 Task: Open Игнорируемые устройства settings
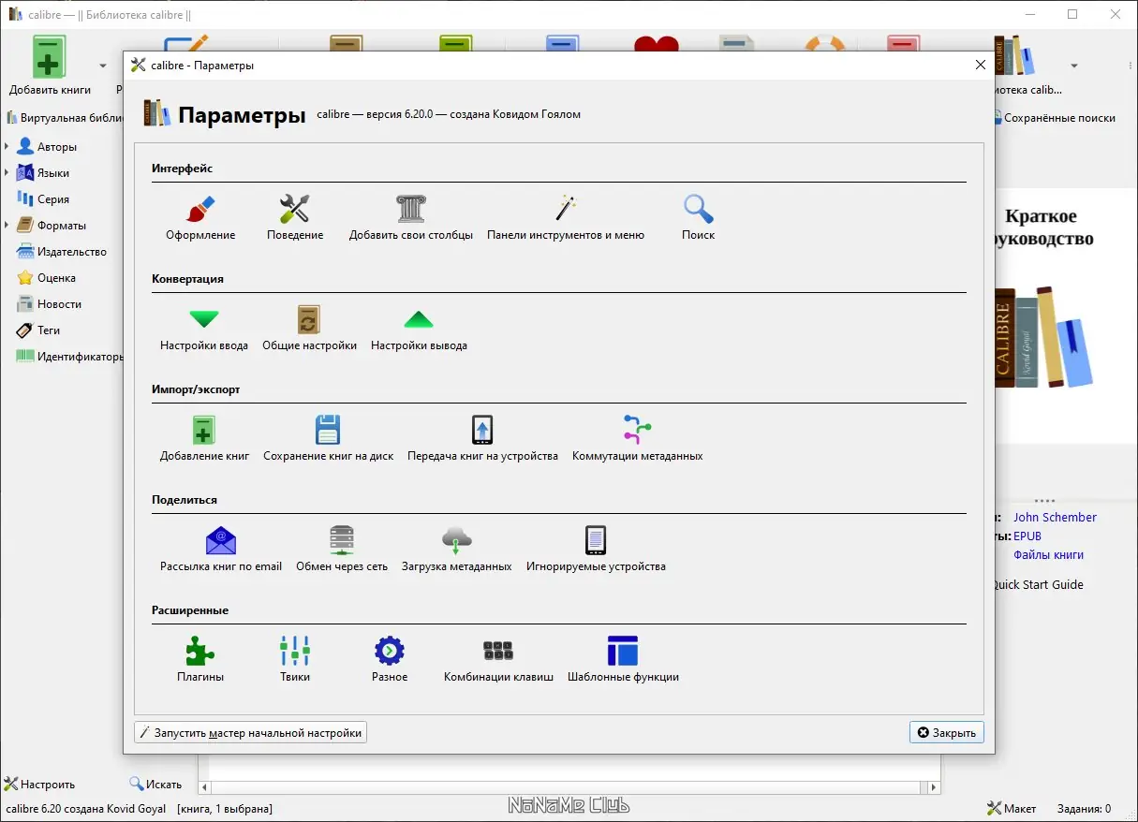(596, 549)
